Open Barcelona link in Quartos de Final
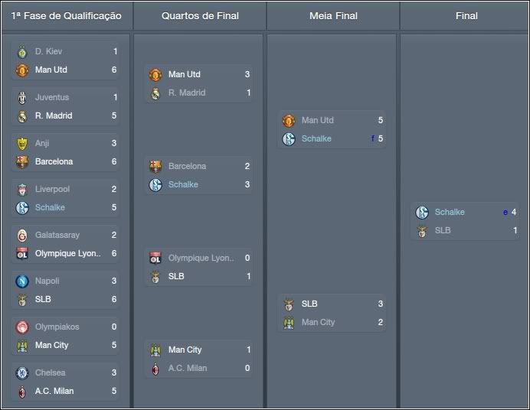Screen dimensions: 530x410 click(x=187, y=166)
